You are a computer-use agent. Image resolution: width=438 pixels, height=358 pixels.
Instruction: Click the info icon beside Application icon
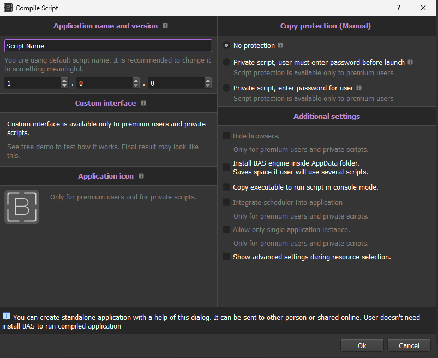pos(141,176)
